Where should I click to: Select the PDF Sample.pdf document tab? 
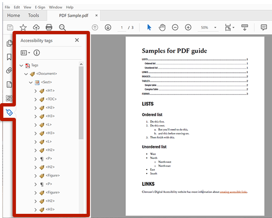tap(74, 15)
